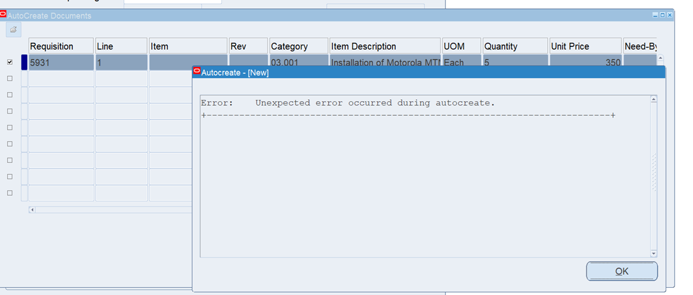Click requisition number 5931 cell
Screen dimensions: 693x295
(61, 62)
